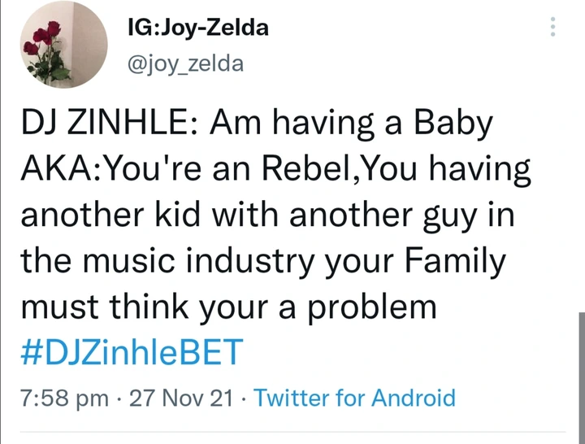This screenshot has height=444, width=585.
Task: Click the word Family in tweet
Action: tap(455, 261)
